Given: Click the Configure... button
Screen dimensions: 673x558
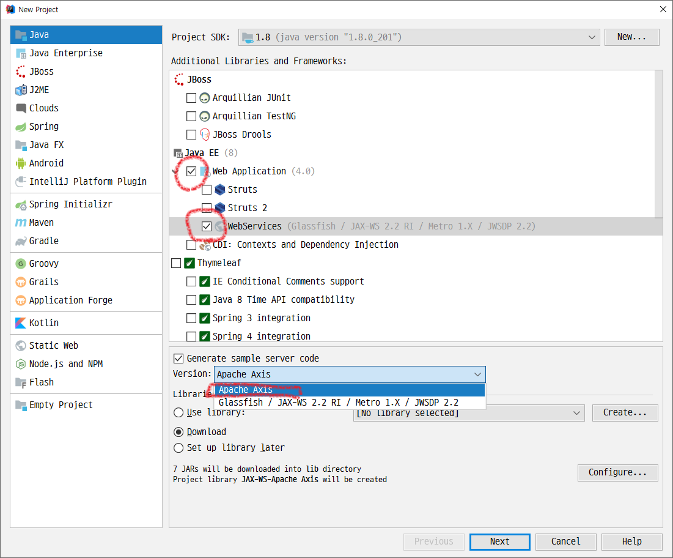Looking at the screenshot, I should (x=617, y=472).
